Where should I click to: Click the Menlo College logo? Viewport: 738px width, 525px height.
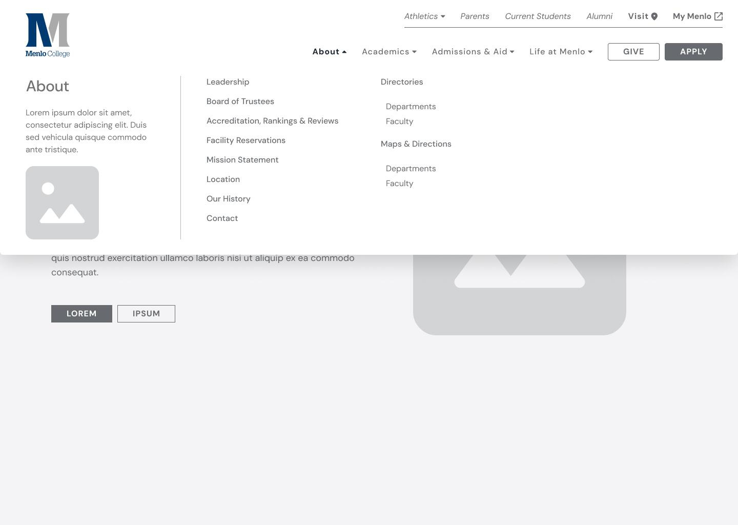click(x=48, y=35)
